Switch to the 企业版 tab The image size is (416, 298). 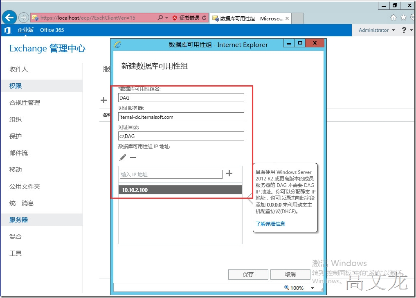(25, 30)
